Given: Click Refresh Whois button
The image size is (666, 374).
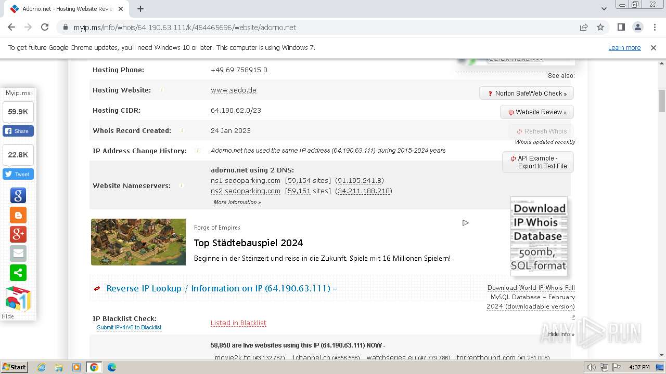Looking at the screenshot, I should tap(541, 131).
